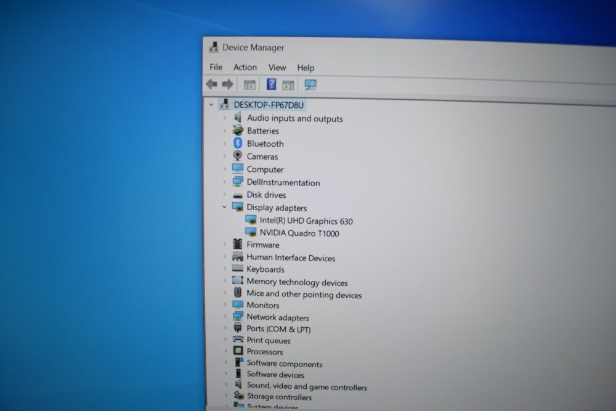616x411 pixels.
Task: Expand the Firmware category arrow
Action: (x=225, y=244)
